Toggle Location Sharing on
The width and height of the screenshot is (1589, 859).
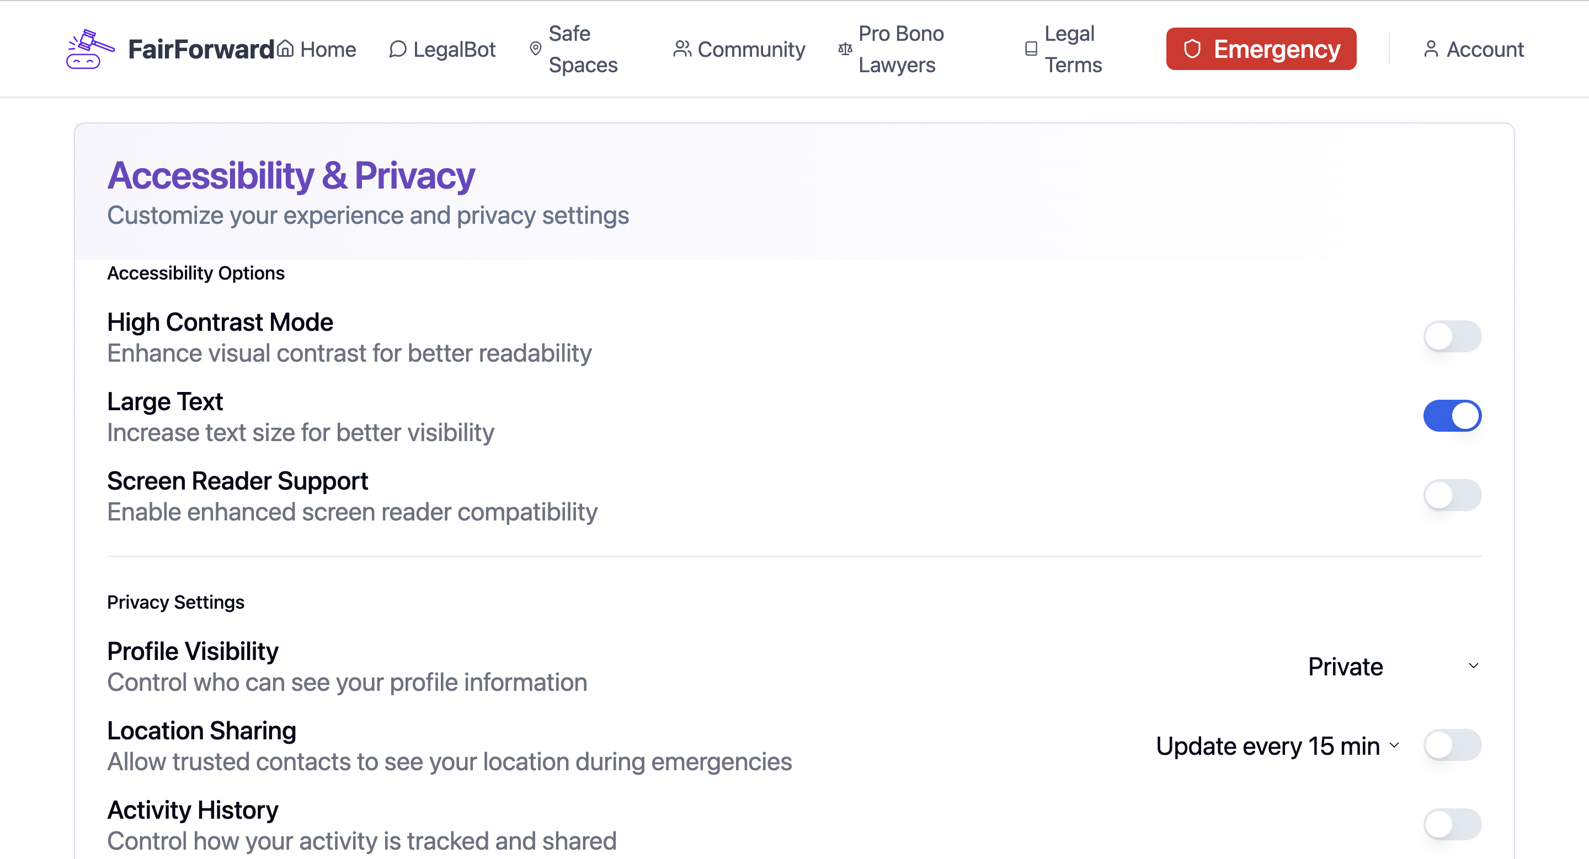1452,745
